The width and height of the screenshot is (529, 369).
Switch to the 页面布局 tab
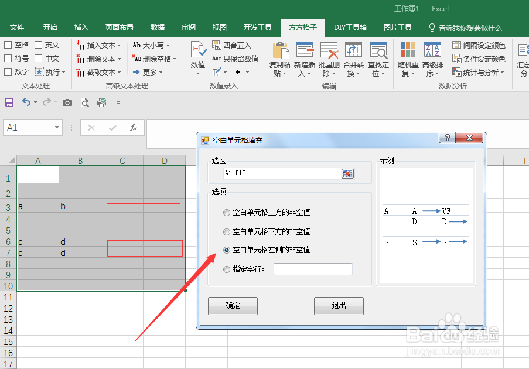click(119, 28)
